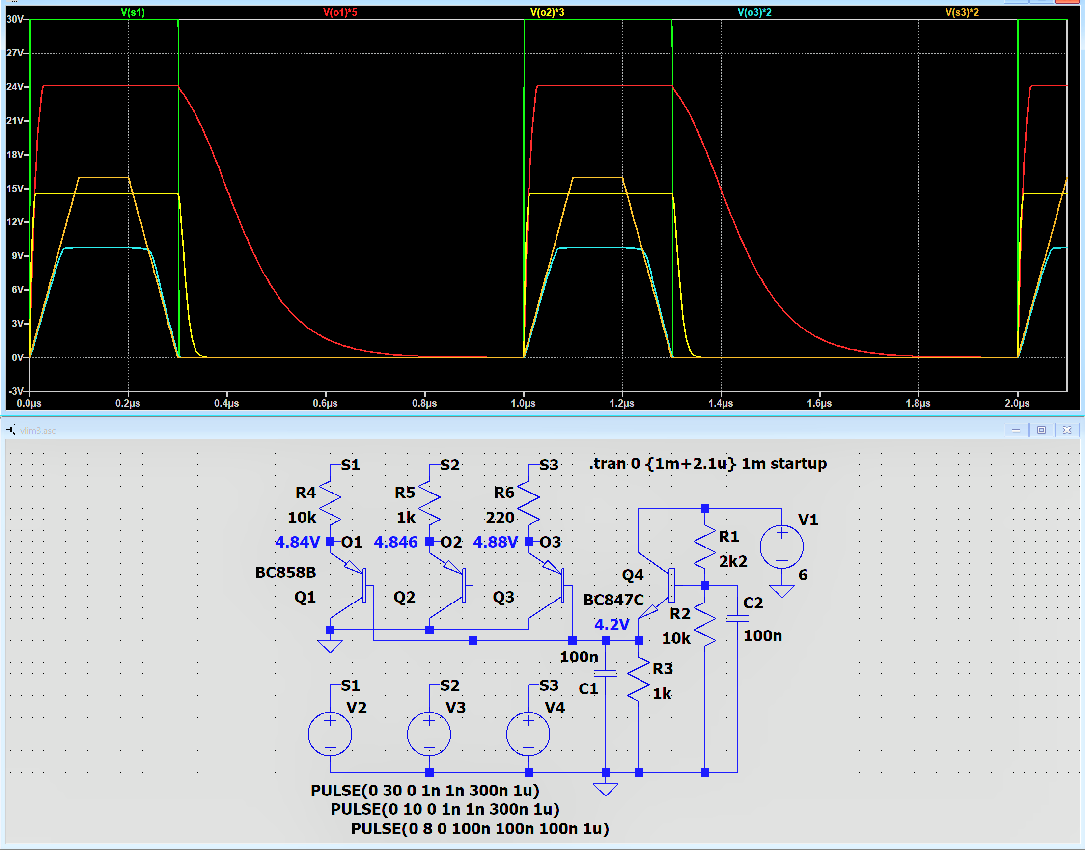Select the C2 100n capacitor symbol

(x=737, y=619)
